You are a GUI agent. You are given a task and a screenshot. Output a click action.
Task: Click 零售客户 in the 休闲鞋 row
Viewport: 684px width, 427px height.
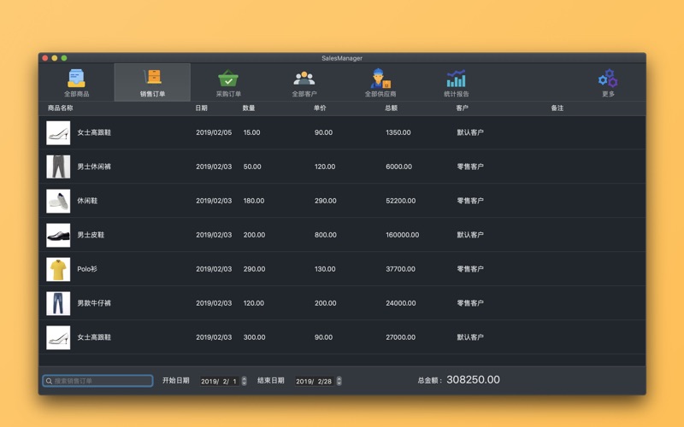(x=469, y=201)
